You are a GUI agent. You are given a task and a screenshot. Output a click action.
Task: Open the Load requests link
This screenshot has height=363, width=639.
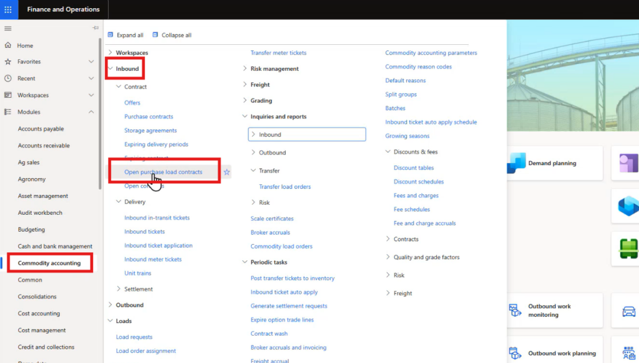[134, 337]
